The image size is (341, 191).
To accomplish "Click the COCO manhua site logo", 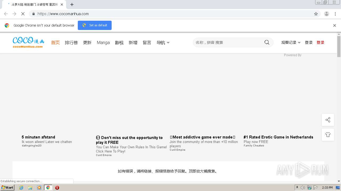I will 28,42.
